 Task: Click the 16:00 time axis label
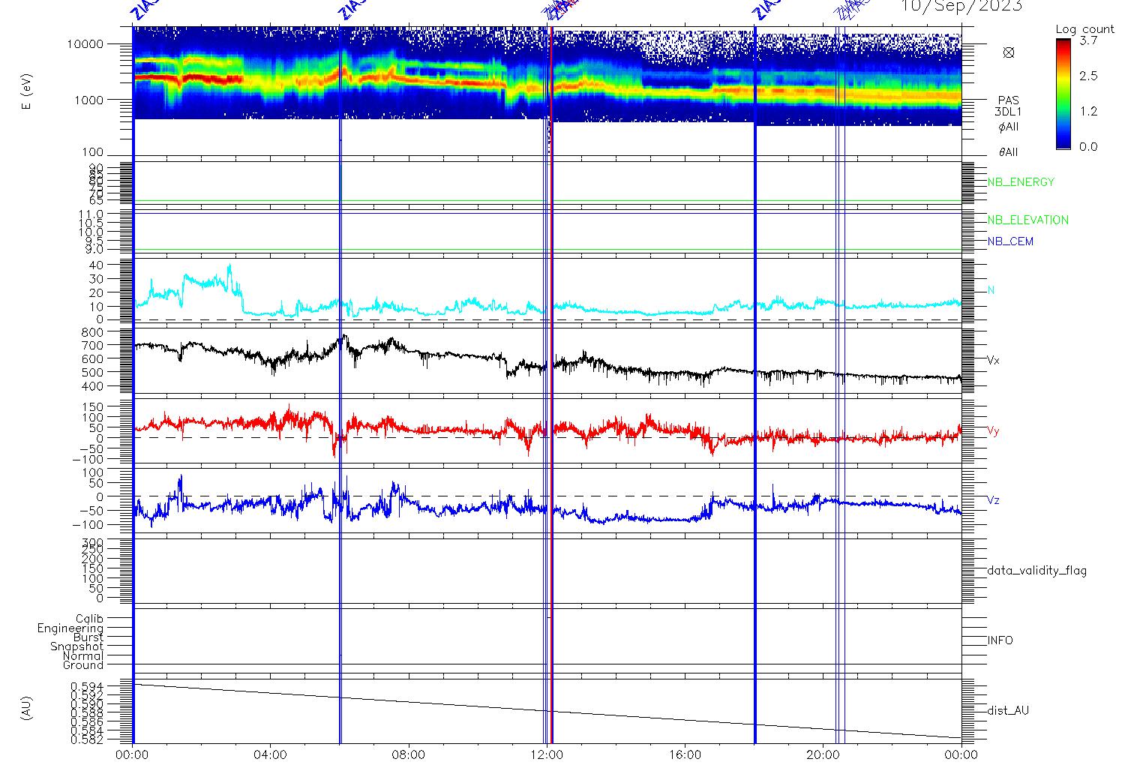[685, 755]
